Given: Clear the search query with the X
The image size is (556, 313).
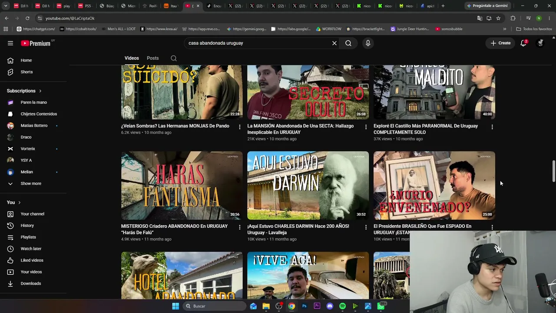Looking at the screenshot, I should pyautogui.click(x=334, y=43).
